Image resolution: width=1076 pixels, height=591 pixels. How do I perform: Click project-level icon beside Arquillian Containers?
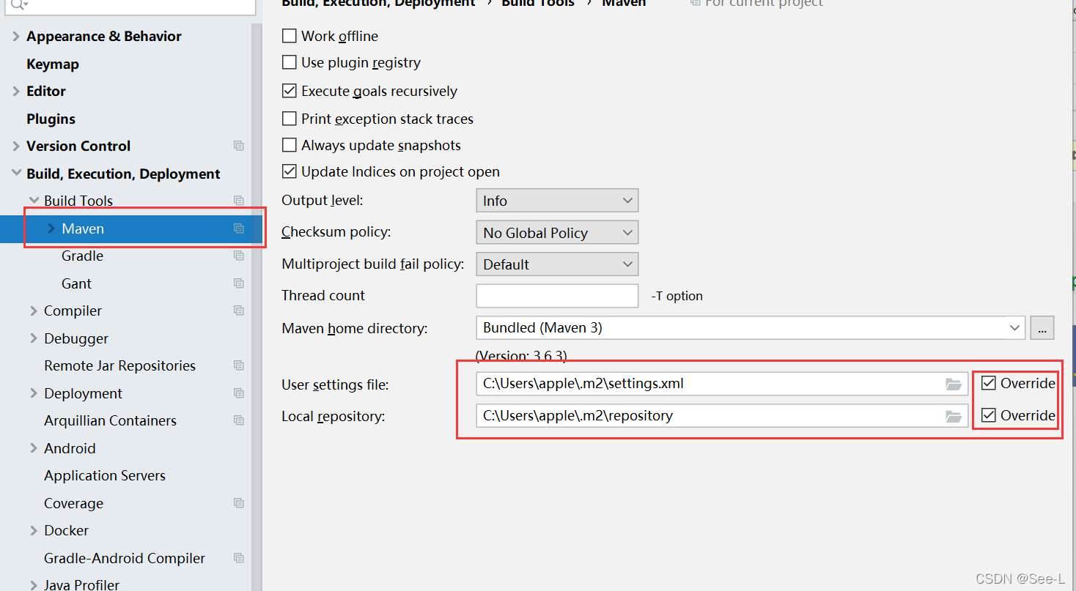click(238, 420)
